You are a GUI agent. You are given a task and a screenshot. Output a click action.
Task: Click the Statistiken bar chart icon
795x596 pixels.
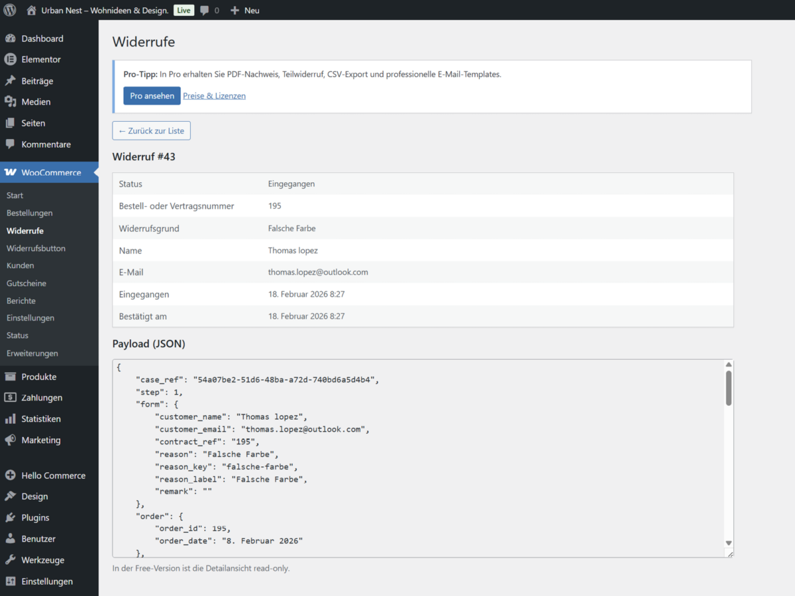coord(10,419)
